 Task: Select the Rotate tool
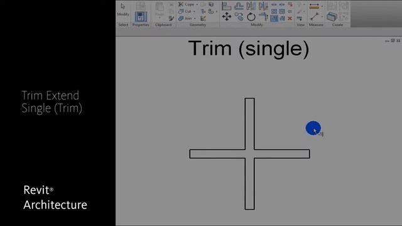tap(251, 17)
